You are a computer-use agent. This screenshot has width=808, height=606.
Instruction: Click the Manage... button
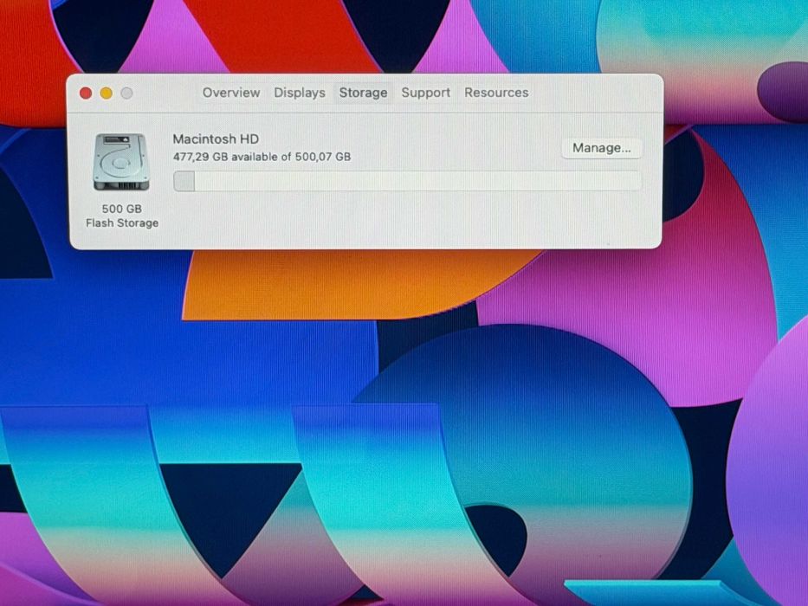601,148
